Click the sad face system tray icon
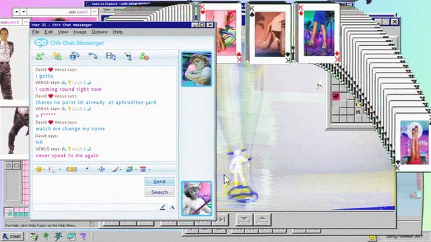Screen dimensions: 431x242 pyautogui.click(x=372, y=237)
